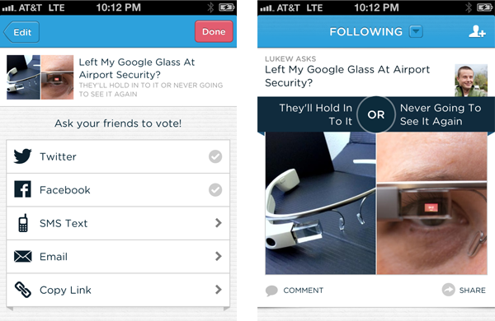Open SMS Text chevron arrow
Viewport: 495px width, 321px height.
[218, 223]
